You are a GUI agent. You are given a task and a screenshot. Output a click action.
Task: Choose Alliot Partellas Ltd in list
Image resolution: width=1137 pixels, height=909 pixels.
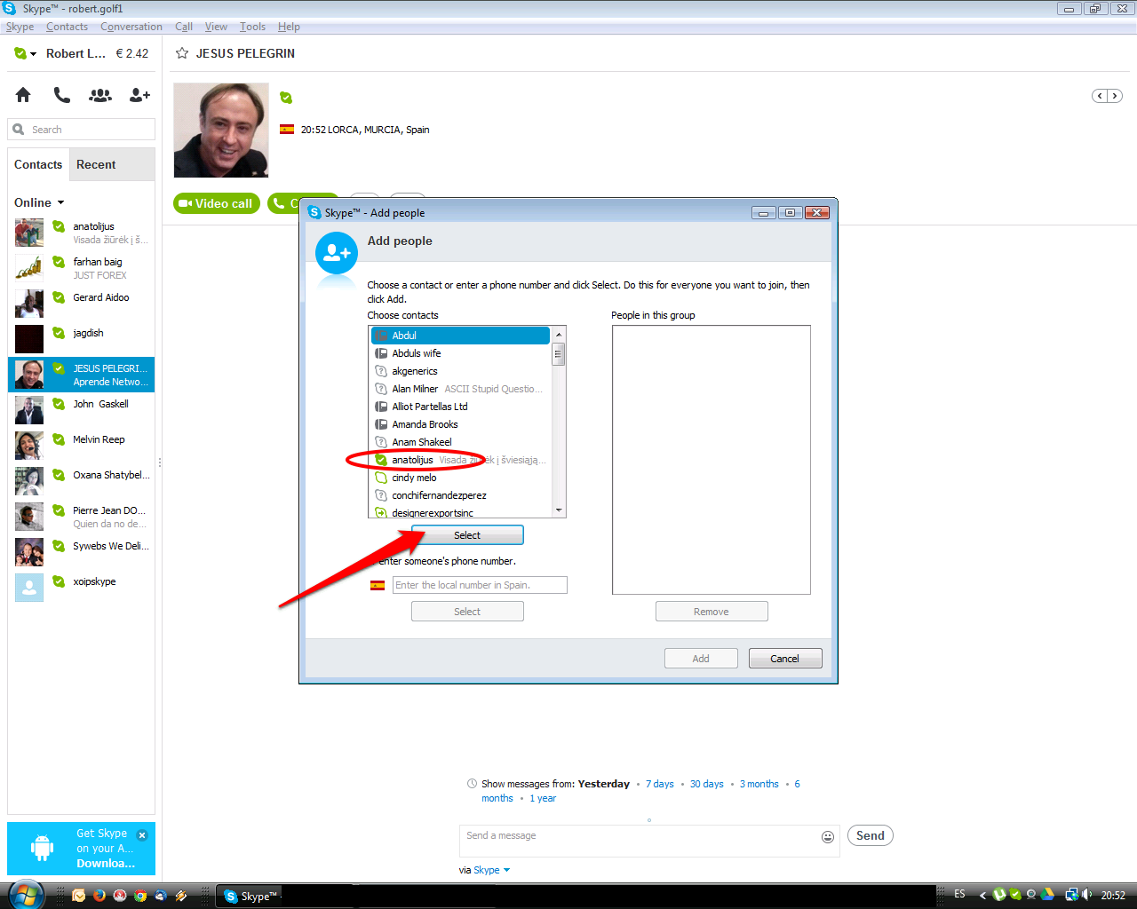pyautogui.click(x=460, y=407)
